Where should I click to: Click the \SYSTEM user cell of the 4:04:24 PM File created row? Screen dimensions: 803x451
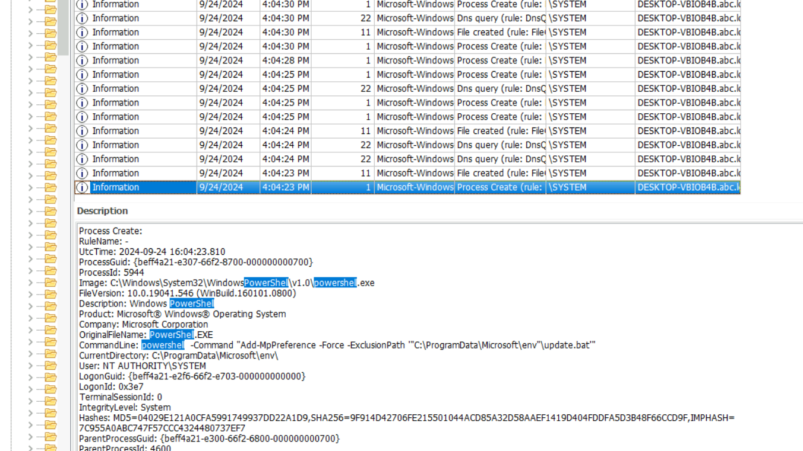point(590,131)
